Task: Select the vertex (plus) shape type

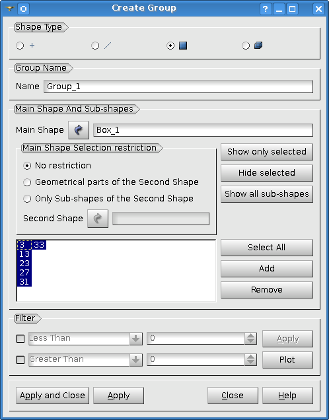Action: 20,46
